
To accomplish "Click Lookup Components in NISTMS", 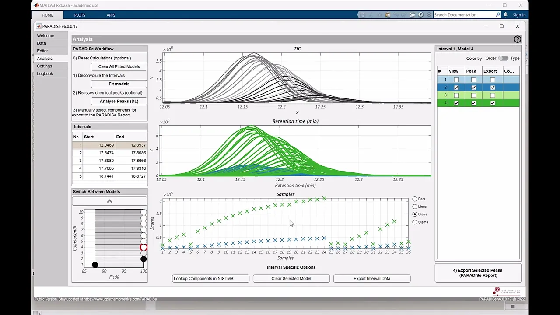I will [210, 279].
